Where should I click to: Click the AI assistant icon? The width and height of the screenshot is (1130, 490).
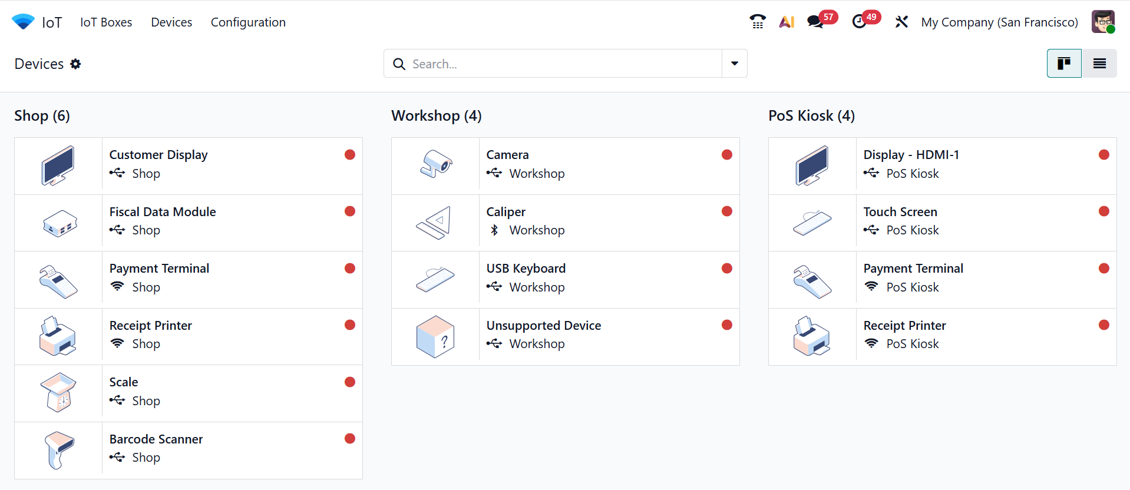[787, 22]
